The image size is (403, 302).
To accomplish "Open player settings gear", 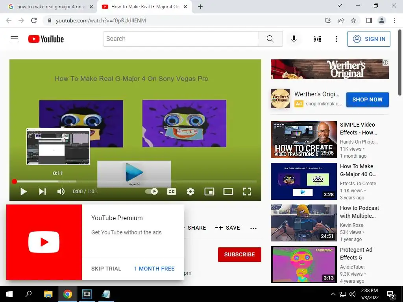I will [x=190, y=192].
